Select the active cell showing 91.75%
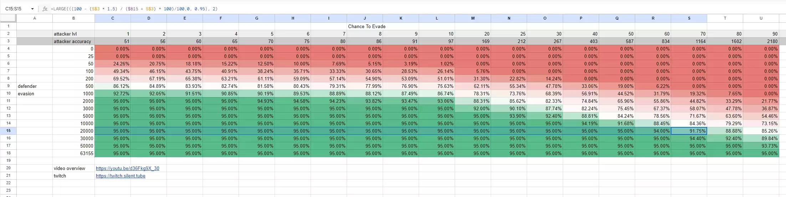 [x=689, y=131]
